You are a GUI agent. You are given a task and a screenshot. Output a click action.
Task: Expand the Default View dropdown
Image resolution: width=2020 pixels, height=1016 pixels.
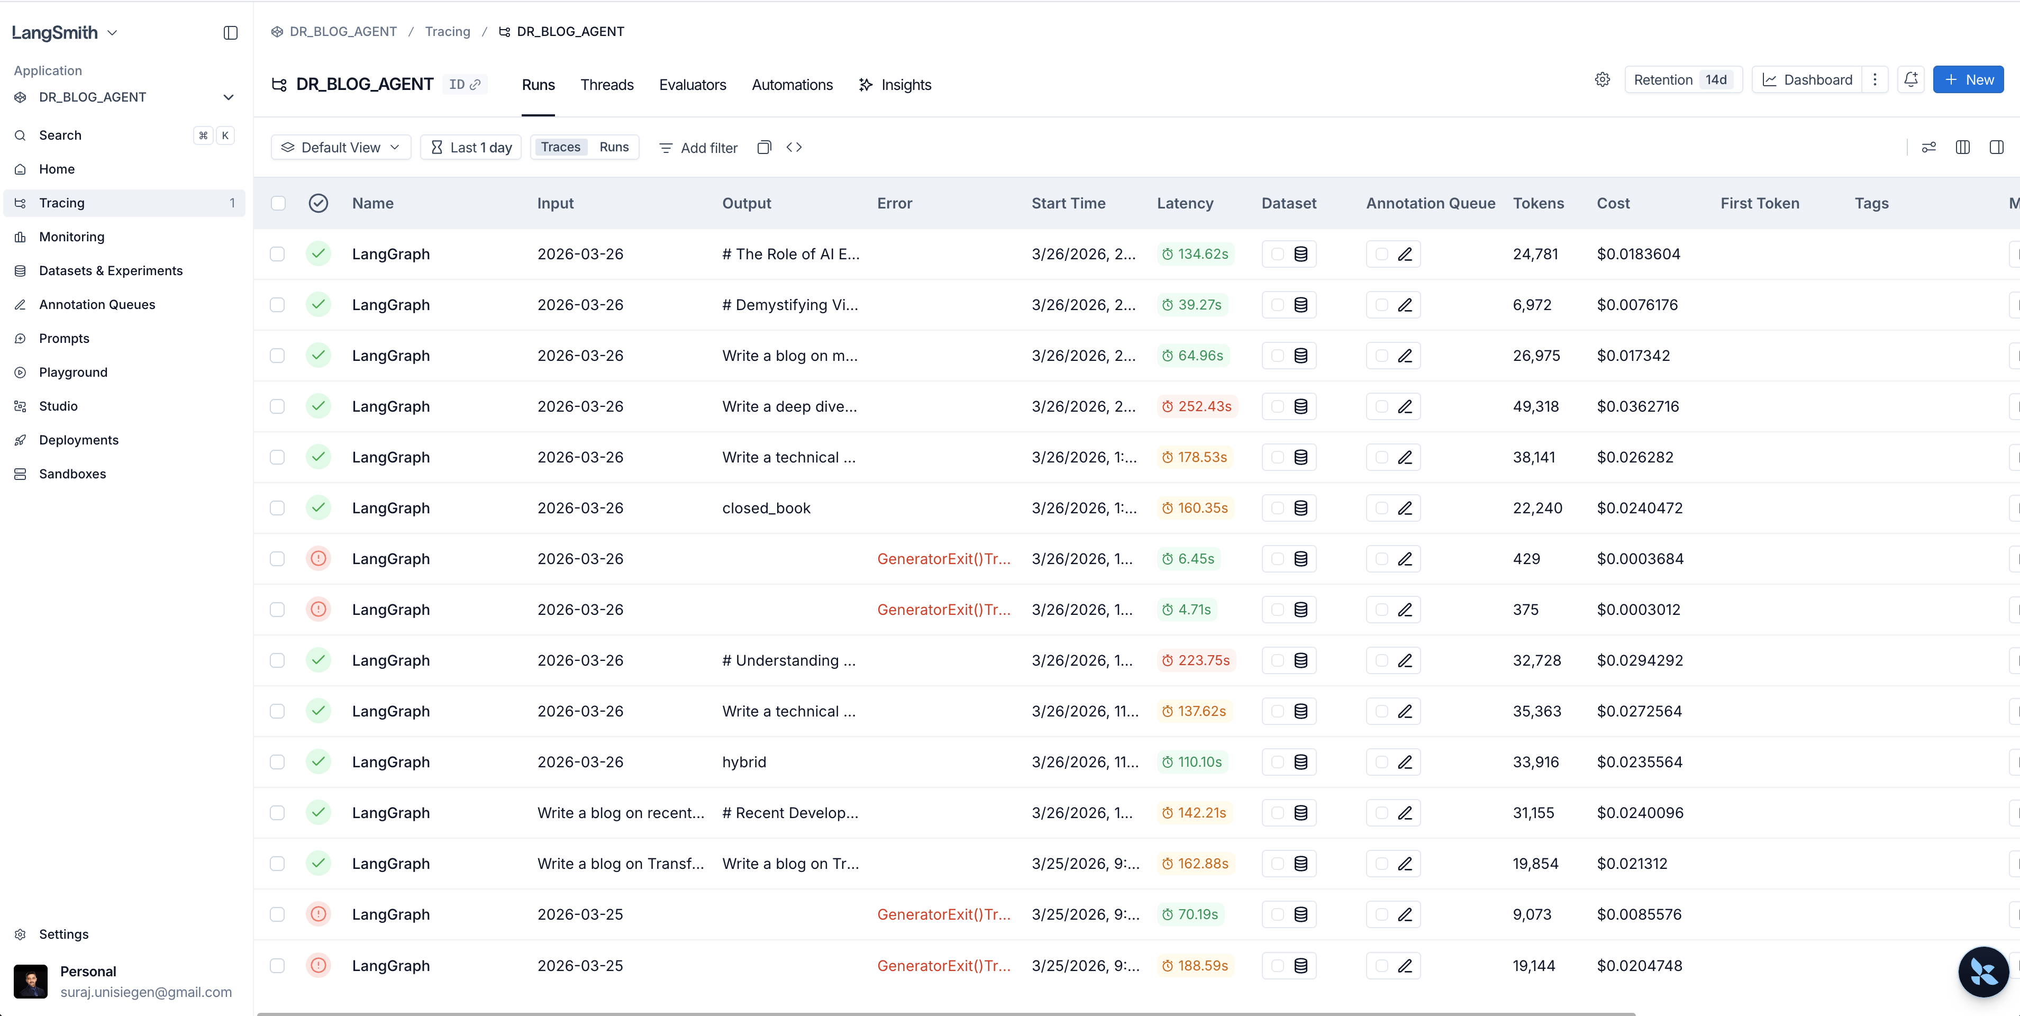pyautogui.click(x=340, y=148)
